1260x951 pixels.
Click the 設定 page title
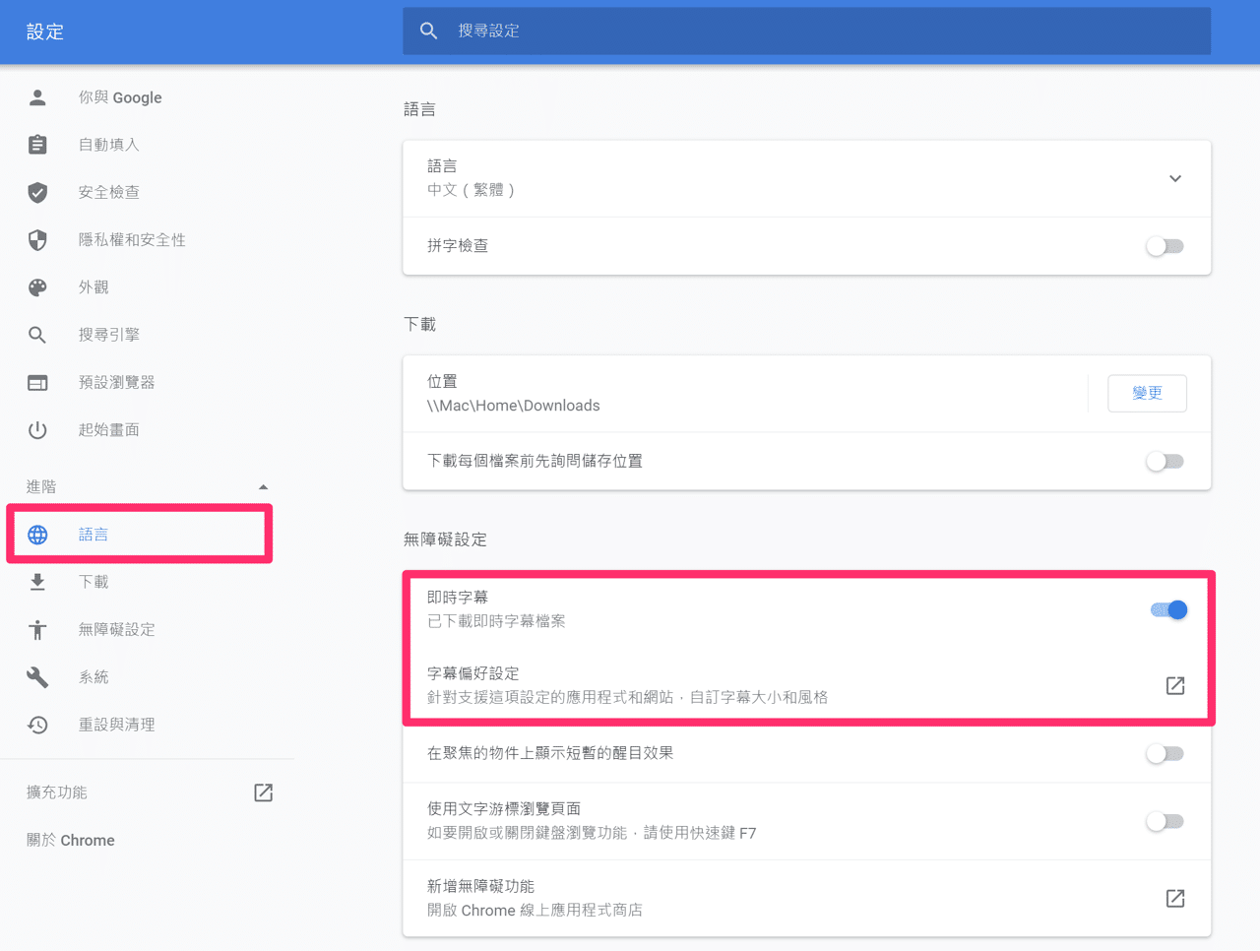click(x=45, y=32)
